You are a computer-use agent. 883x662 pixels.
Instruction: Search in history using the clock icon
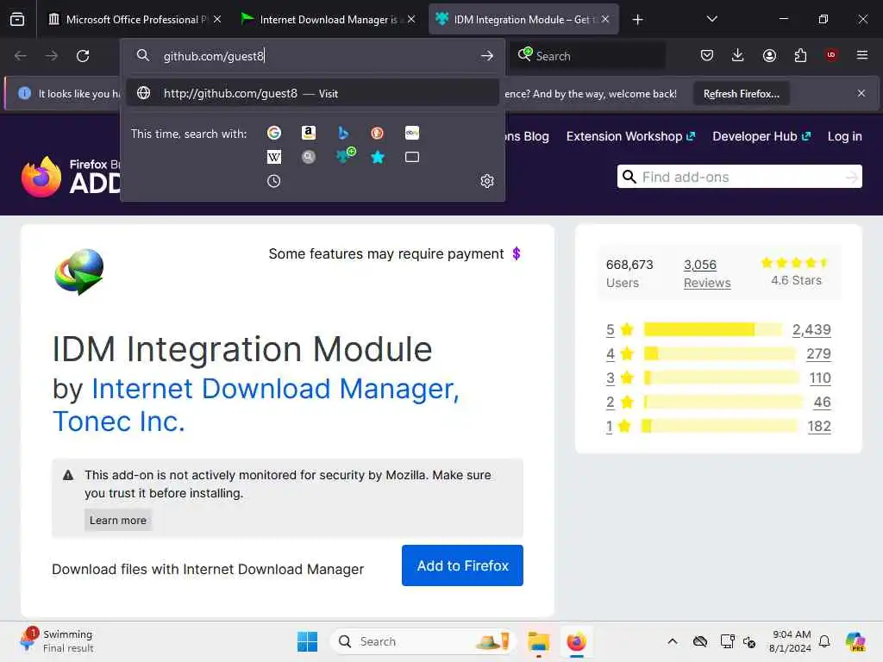point(273,181)
